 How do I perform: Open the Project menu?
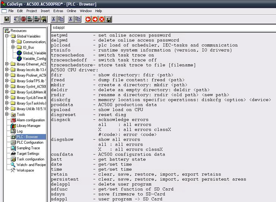[31, 11]
